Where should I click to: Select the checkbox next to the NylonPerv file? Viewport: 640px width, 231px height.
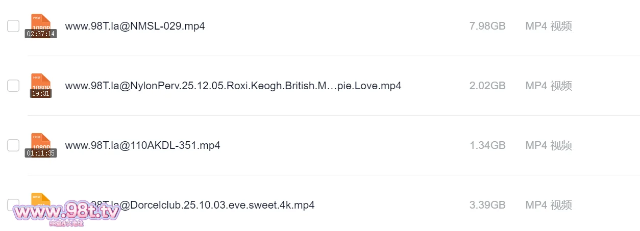point(13,86)
